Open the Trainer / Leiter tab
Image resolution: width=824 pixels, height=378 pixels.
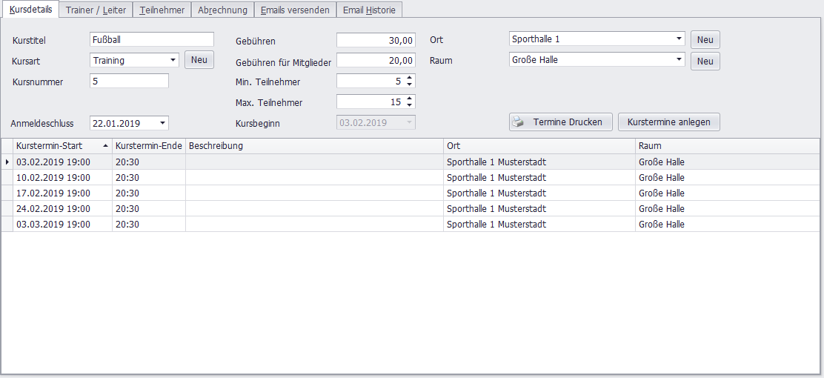[96, 10]
